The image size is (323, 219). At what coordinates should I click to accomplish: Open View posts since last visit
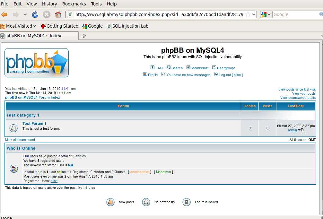click(x=297, y=89)
